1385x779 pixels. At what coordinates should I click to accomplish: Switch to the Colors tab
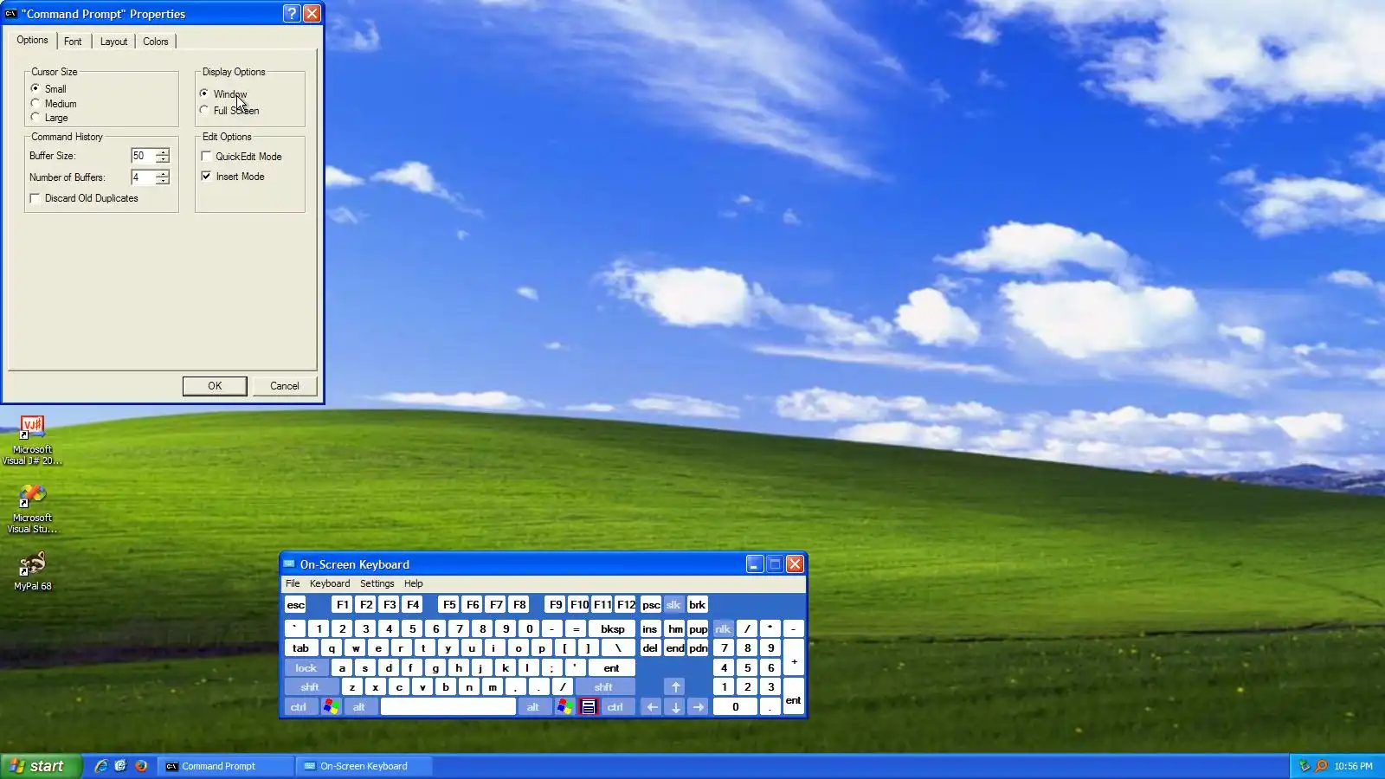156,42
